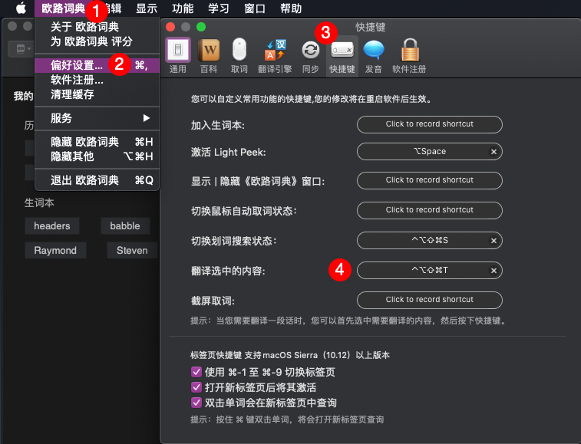Viewport: 581px width, 444px height.
Task: Open the 显示 menu
Action: (147, 8)
